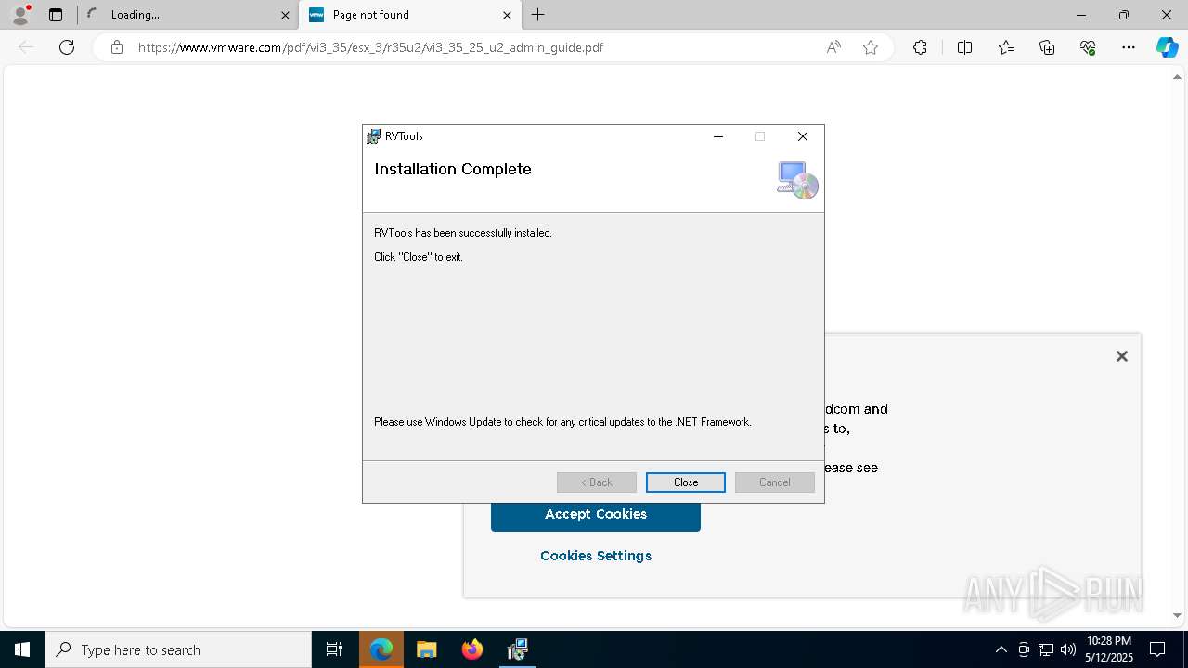Select the Page not found tab
Screen dimensions: 1188x668
click(410, 15)
